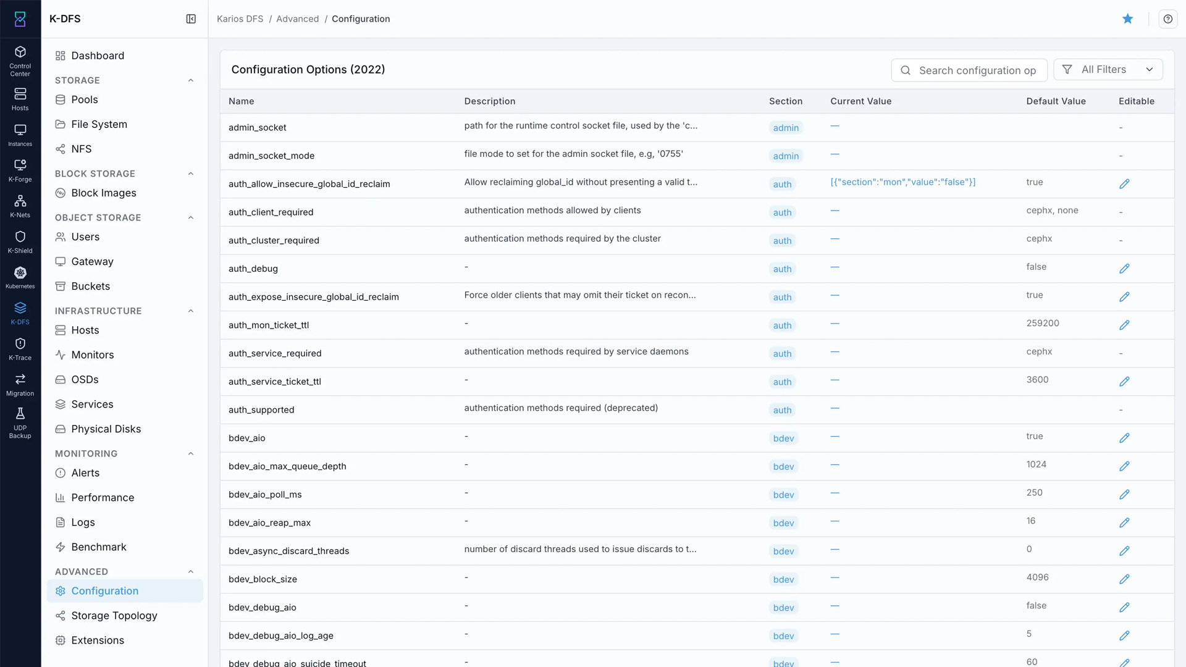Sort by the Name column header
The width and height of the screenshot is (1186, 667).
pos(241,101)
